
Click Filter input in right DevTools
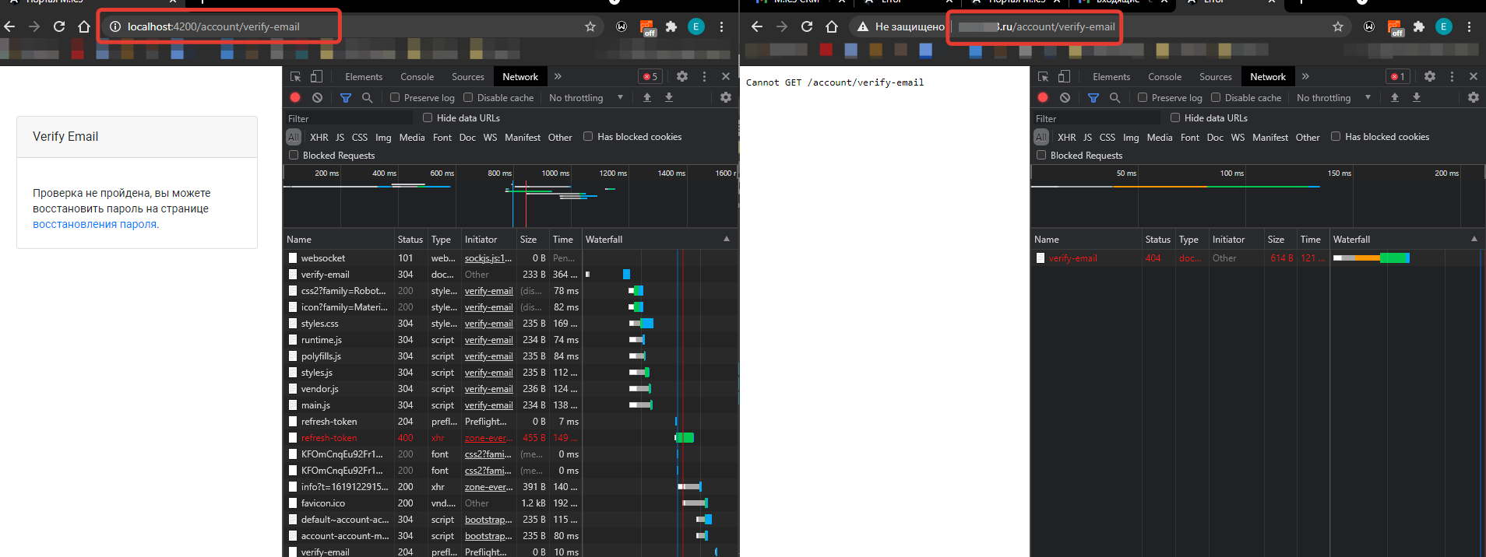tap(1097, 118)
